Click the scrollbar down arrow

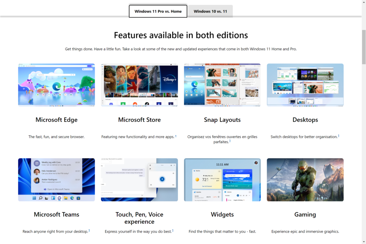(x=363, y=241)
